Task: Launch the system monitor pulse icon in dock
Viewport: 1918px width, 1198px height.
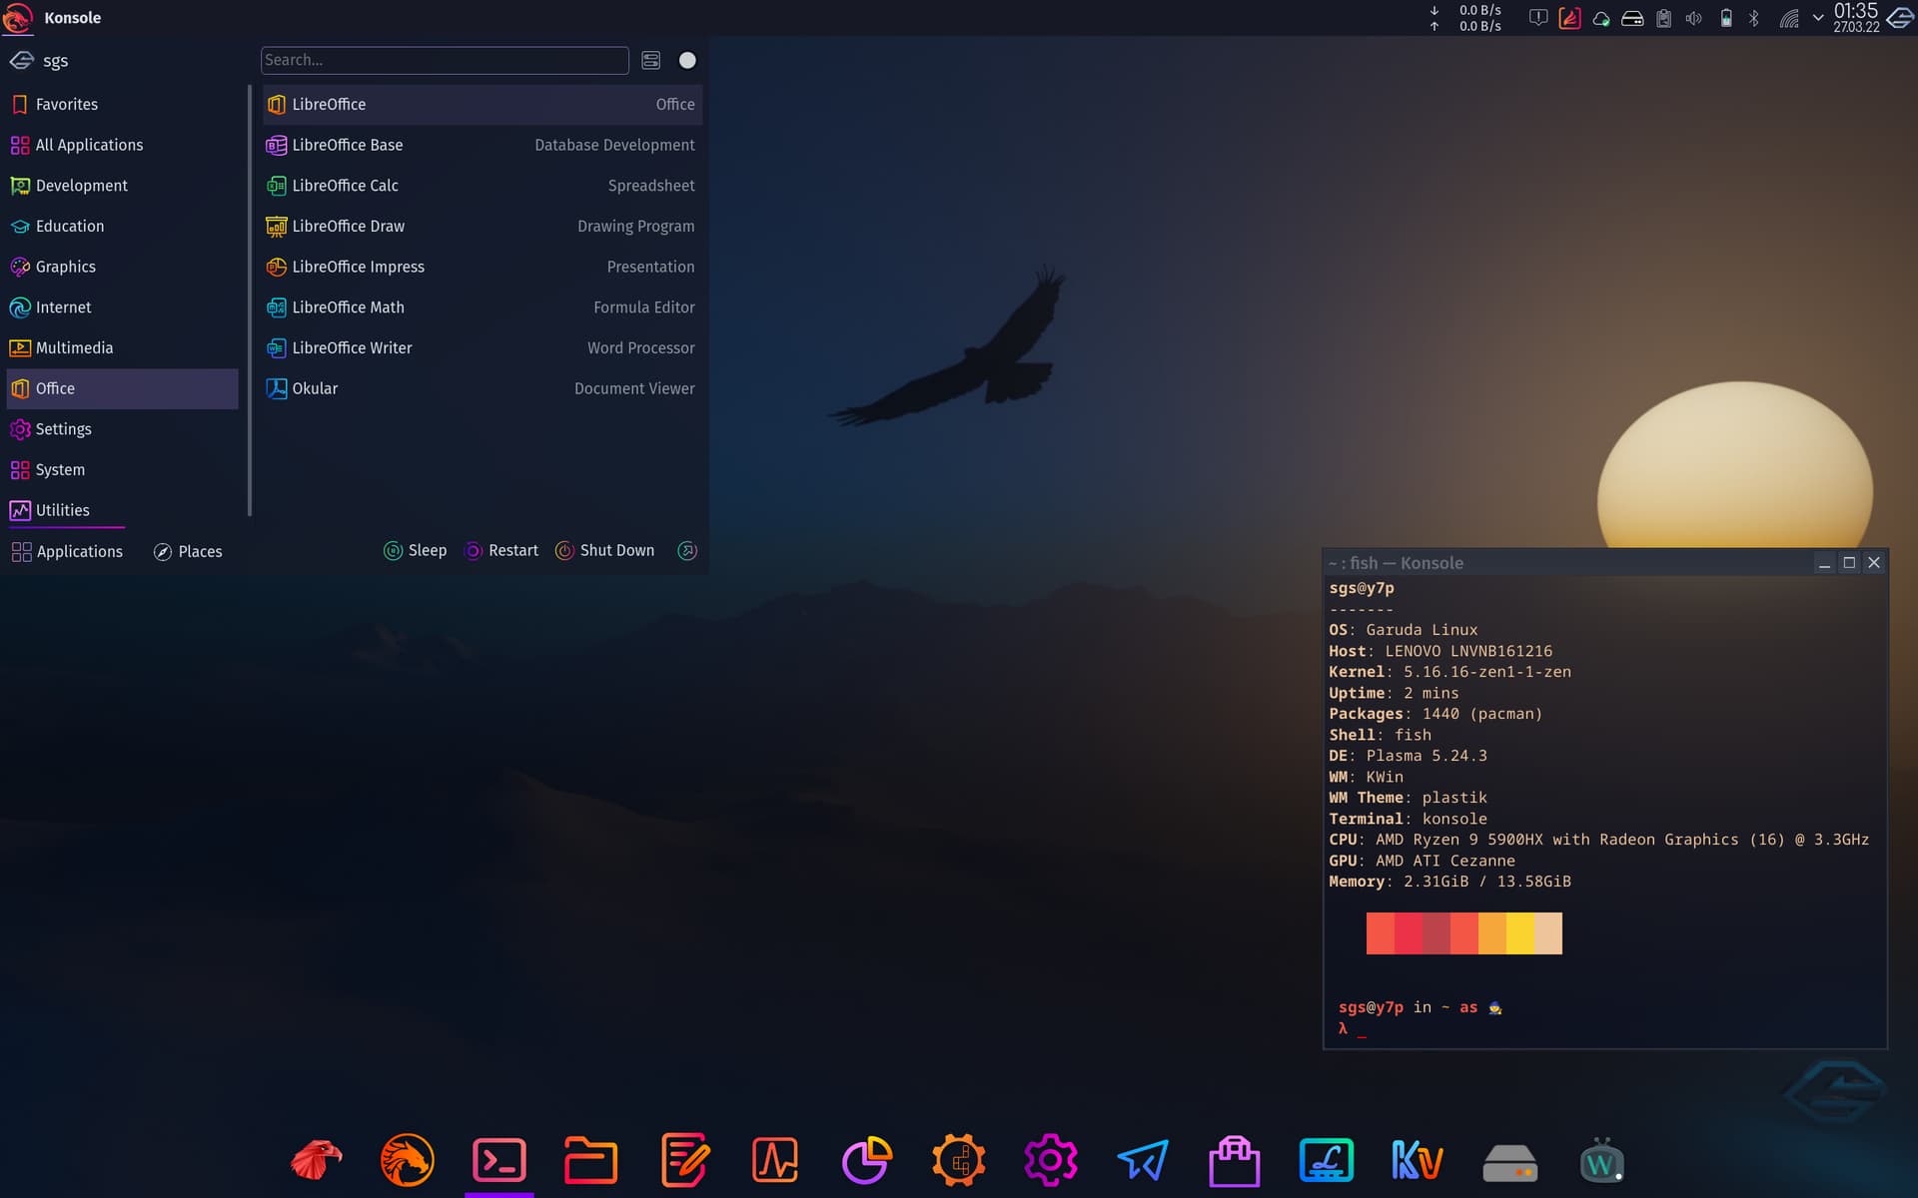Action: pos(775,1160)
